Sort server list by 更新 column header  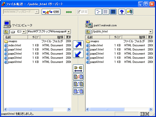150,37
